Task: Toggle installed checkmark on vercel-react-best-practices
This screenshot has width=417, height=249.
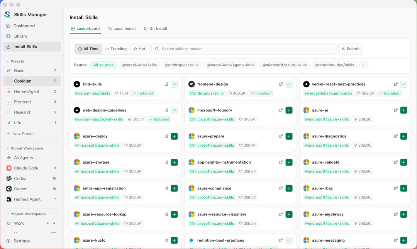Action: pos(404,84)
